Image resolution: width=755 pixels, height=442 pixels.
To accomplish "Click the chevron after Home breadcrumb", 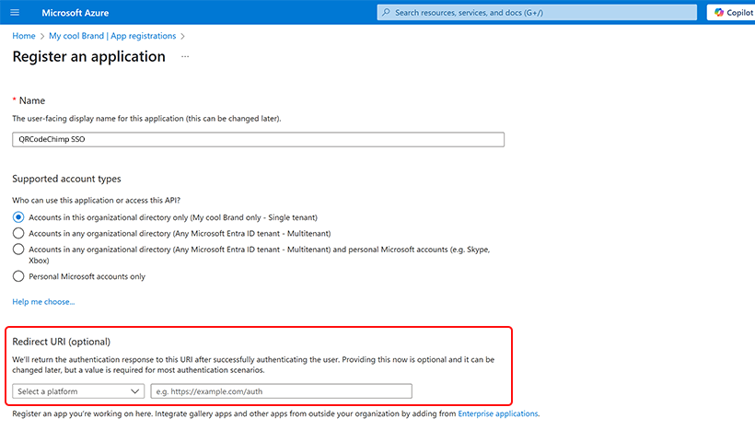I will click(41, 36).
